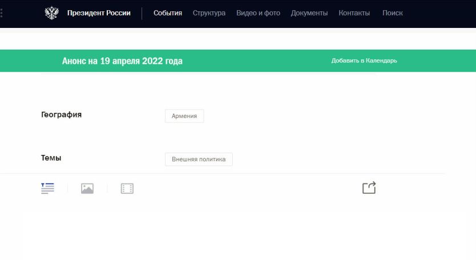Open the video filmstrip icon
This screenshot has height=260, width=476.
point(127,188)
